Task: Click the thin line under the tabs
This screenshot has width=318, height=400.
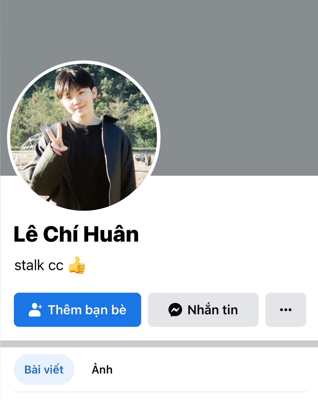Action: pyautogui.click(x=160, y=392)
